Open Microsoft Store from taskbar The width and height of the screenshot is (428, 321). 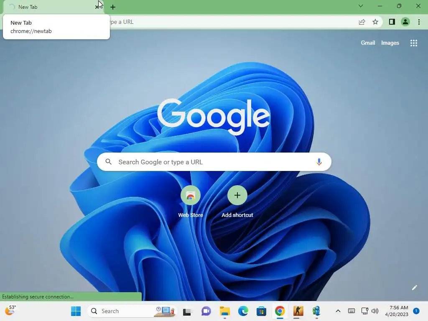[x=261, y=311]
